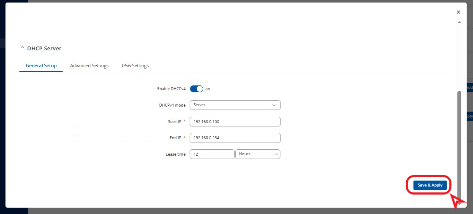This screenshot has width=473, height=214.
Task: Click the partially hidden Add button behind dialog
Action: coord(469,88)
